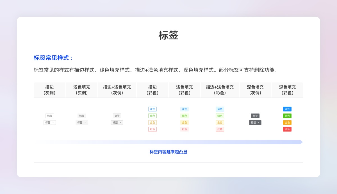Viewport: 337px width, 194px height.
Task: Click the solid red 红色 tag
Action: [x=287, y=129]
